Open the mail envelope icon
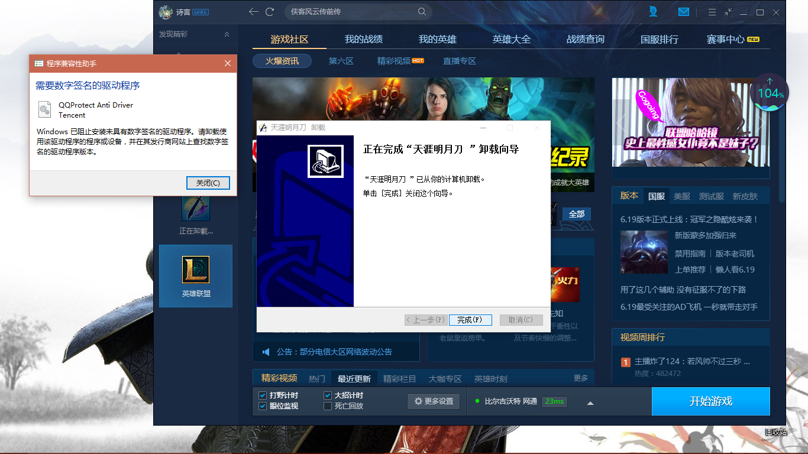Screen dimensions: 808x454 pos(684,12)
